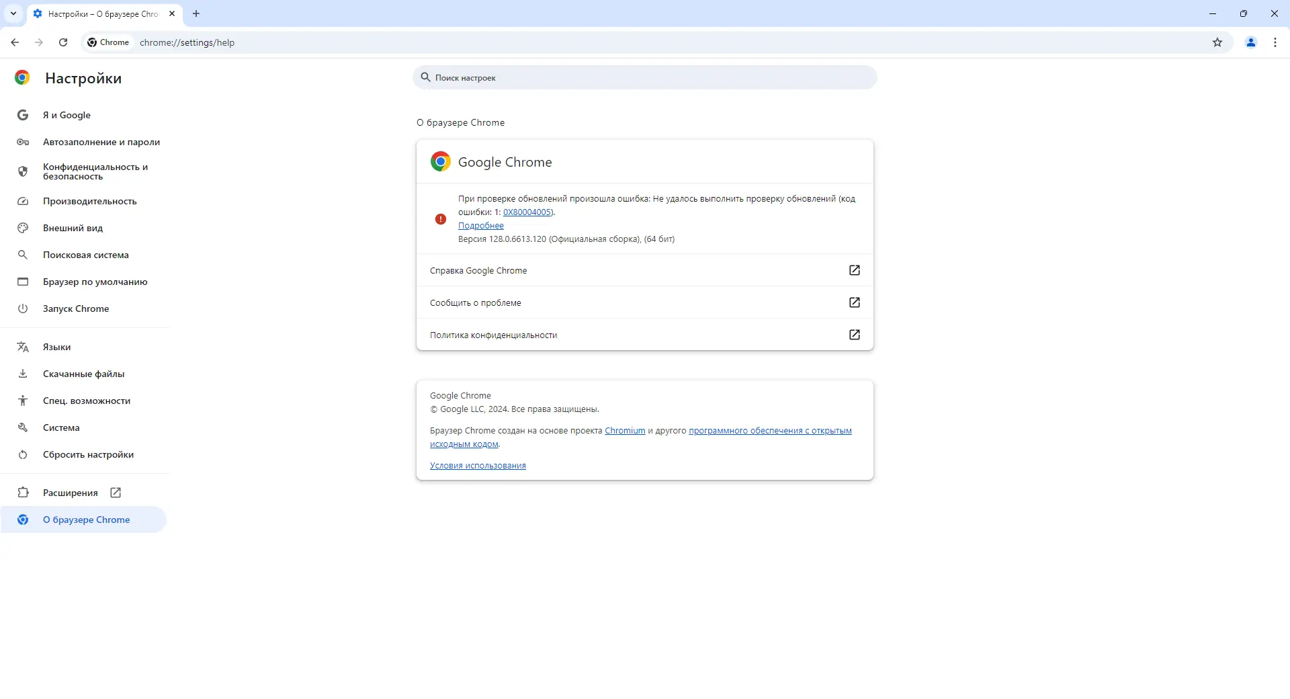This screenshot has width=1290, height=699.
Task: Select Браузер по умолчанию
Action: (x=85, y=282)
